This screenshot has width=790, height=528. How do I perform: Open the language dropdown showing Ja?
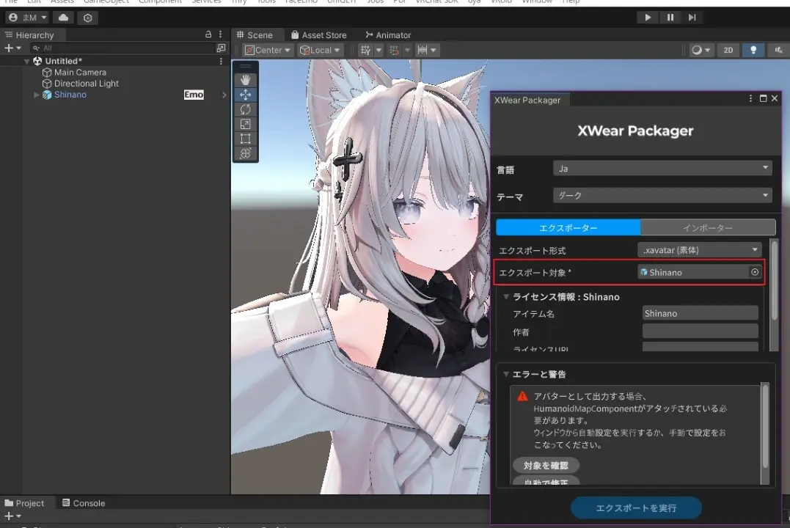pyautogui.click(x=662, y=168)
